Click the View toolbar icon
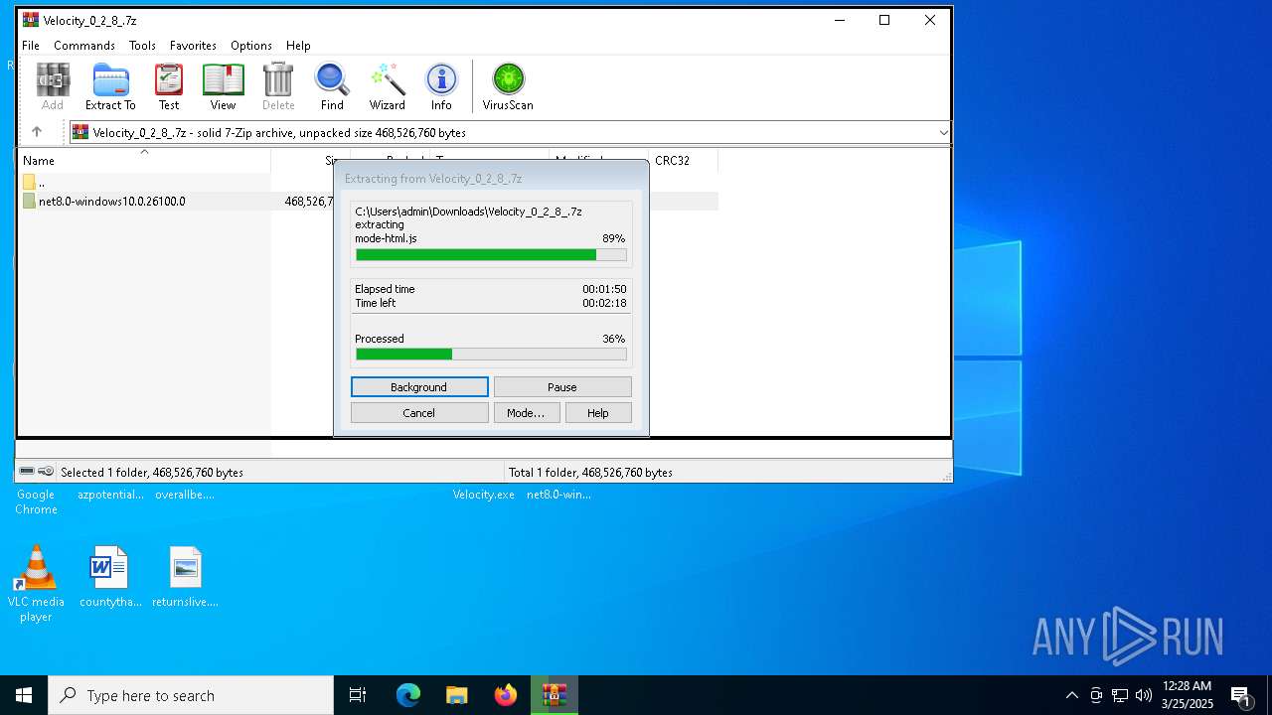Screen dimensions: 1272x715 (223, 87)
